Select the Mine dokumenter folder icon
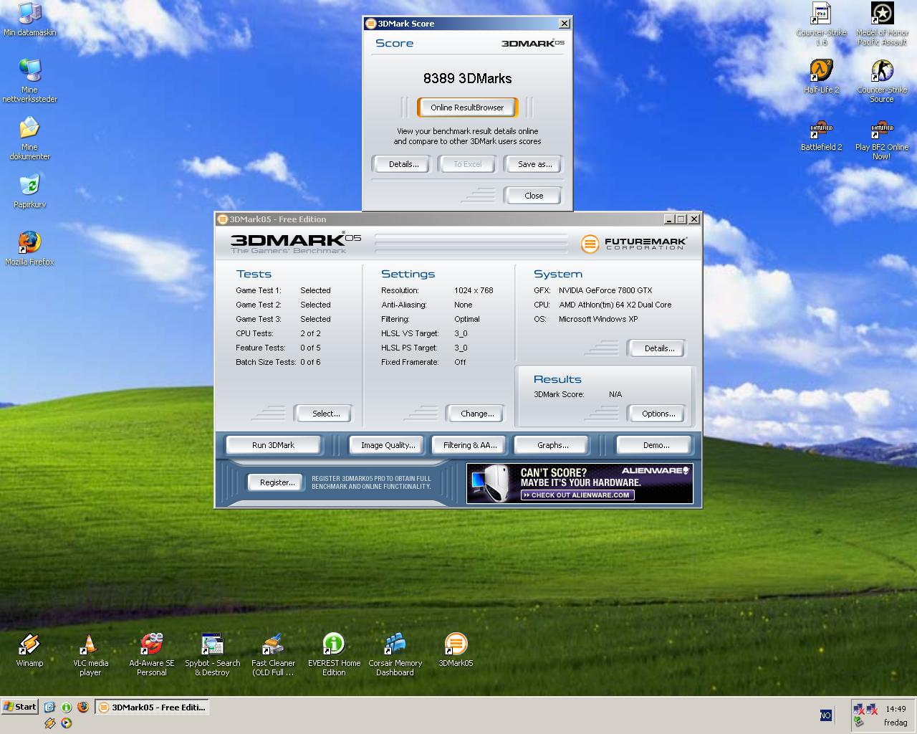This screenshot has width=917, height=734. point(29,138)
